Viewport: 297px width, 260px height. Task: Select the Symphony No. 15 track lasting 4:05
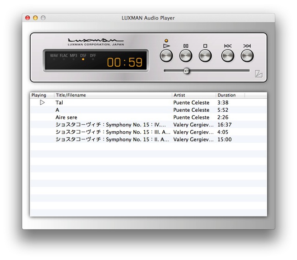(112, 132)
